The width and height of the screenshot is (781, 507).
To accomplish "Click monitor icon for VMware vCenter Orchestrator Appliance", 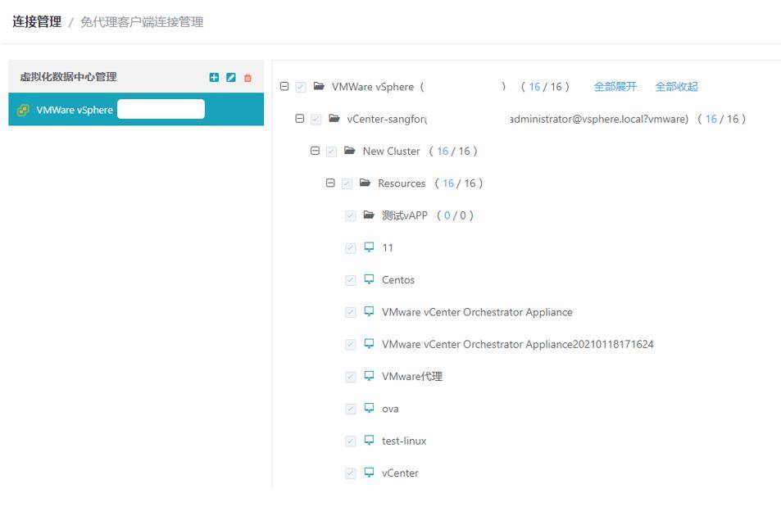I will point(369,312).
